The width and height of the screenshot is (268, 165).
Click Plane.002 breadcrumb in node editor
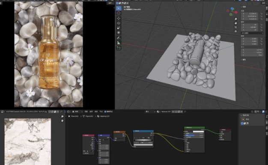(x=88, y=116)
